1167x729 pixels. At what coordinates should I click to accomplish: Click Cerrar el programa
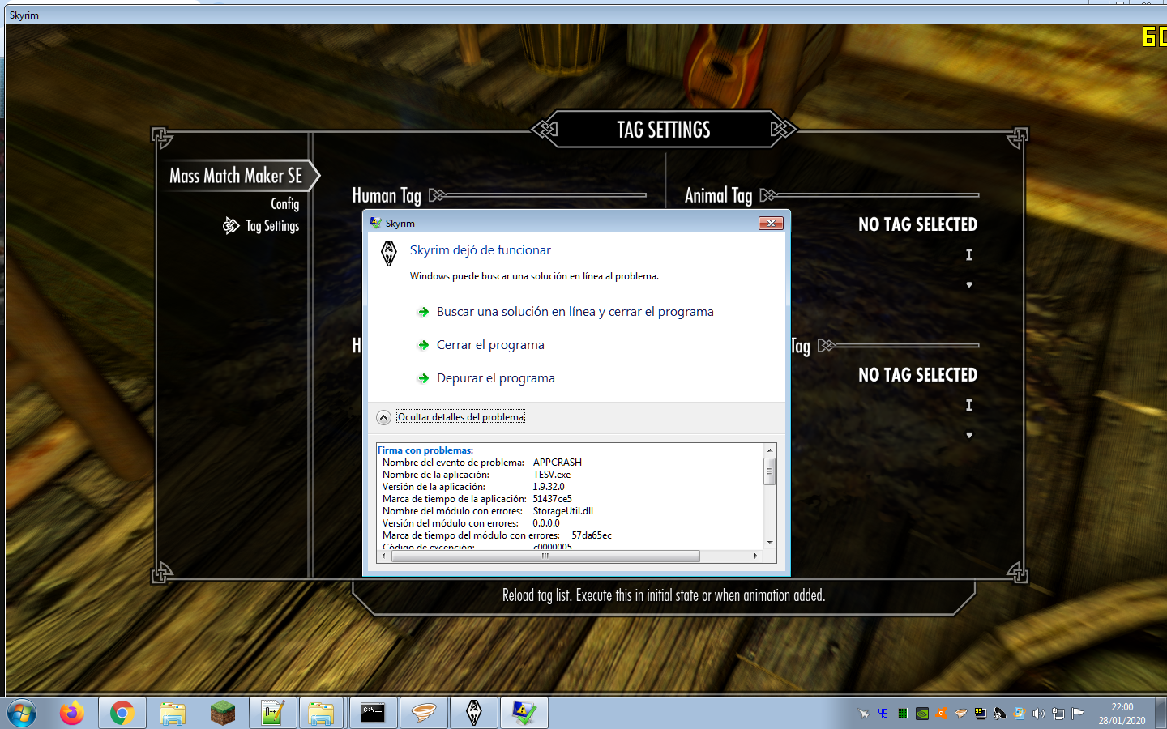[490, 345]
